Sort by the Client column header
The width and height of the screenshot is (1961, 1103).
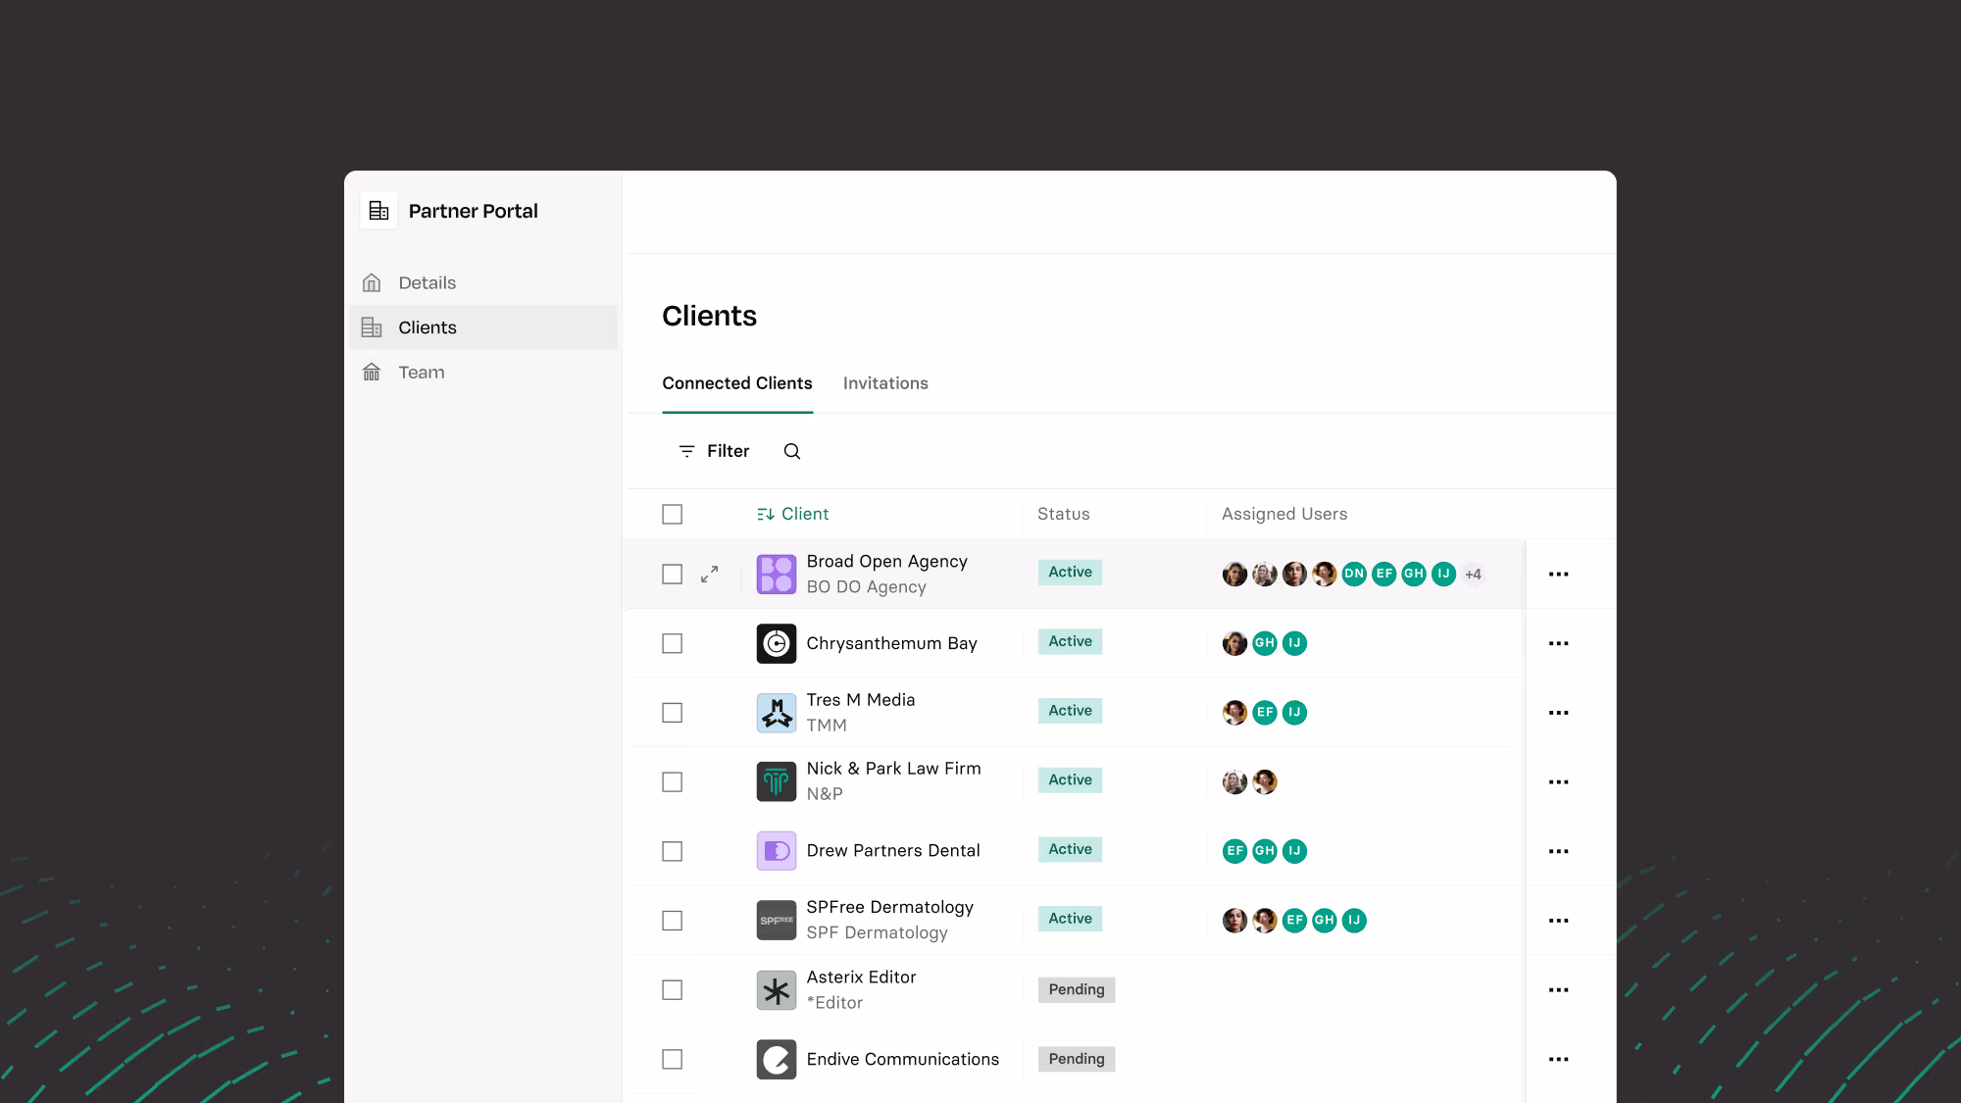click(793, 514)
